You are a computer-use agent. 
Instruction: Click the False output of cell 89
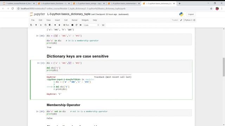point(50,118)
